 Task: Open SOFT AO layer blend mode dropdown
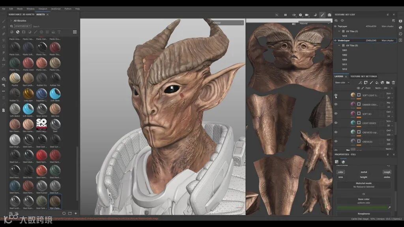coord(389,112)
